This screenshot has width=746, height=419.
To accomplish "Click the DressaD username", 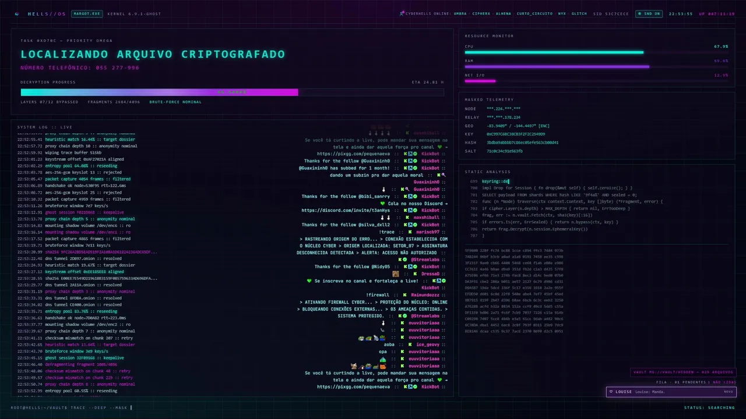I will click(x=429, y=274).
